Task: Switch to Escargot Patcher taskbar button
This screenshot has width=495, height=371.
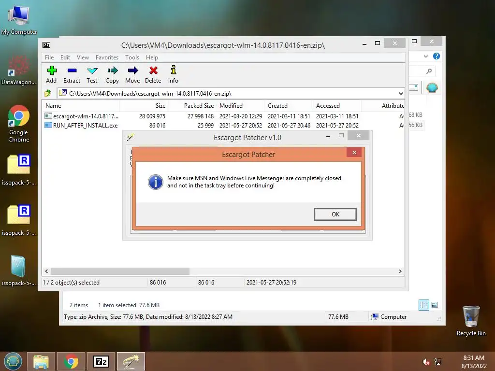Action: click(131, 361)
